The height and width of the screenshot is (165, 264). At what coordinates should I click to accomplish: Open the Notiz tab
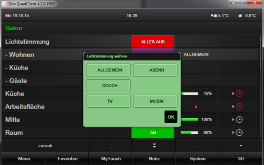[x=154, y=159]
